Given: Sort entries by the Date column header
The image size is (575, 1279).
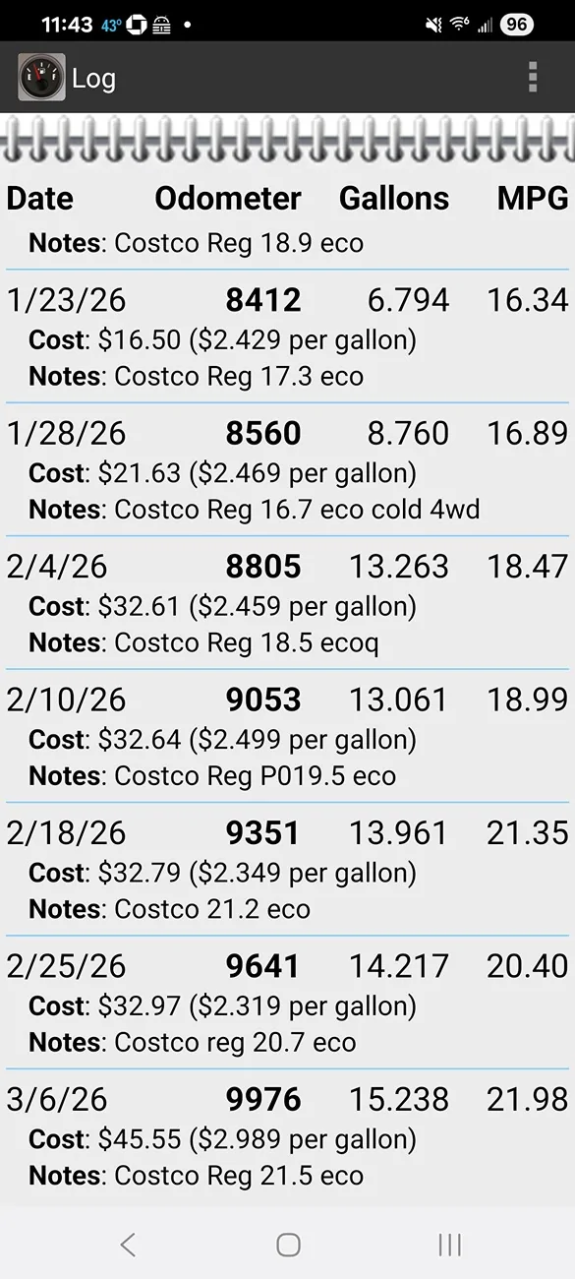Looking at the screenshot, I should click(x=39, y=199).
